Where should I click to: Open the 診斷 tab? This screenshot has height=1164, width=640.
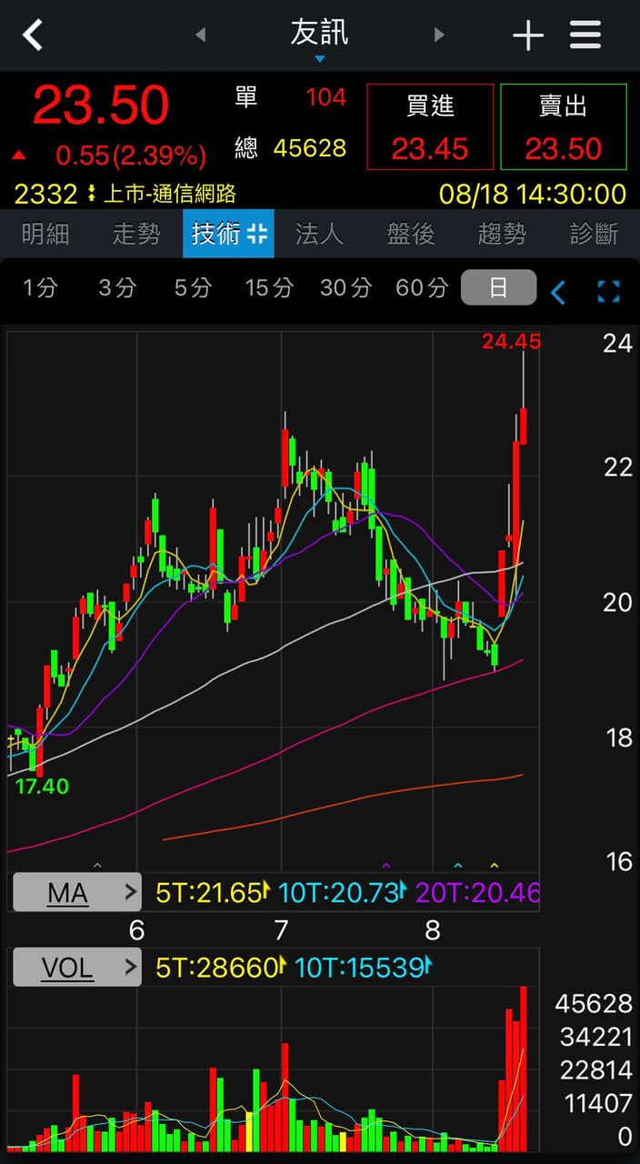pos(594,235)
